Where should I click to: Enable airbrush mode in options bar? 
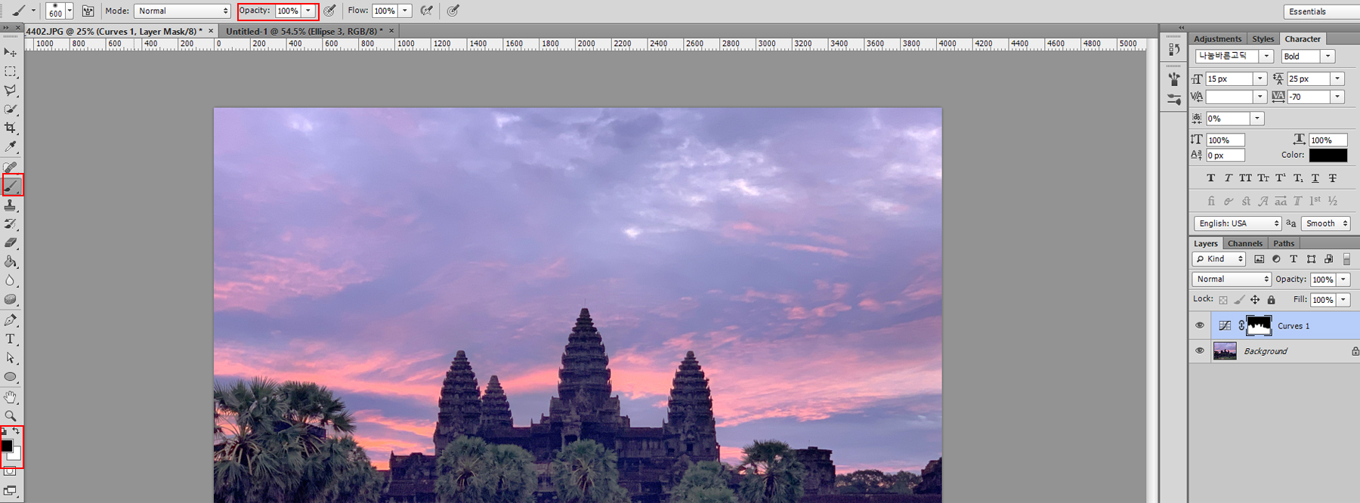427,11
